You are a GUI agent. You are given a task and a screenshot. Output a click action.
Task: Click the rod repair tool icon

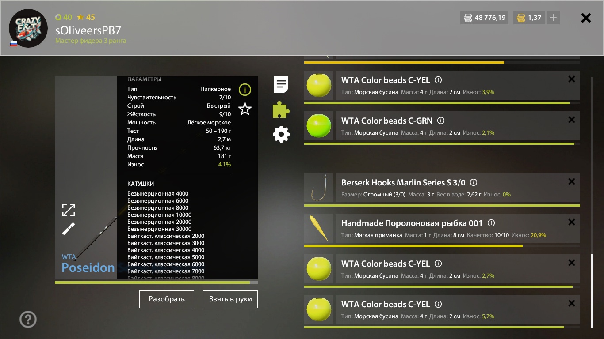click(69, 229)
